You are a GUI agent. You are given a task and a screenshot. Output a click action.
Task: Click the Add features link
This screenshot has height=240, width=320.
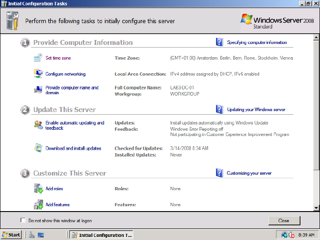point(57,204)
